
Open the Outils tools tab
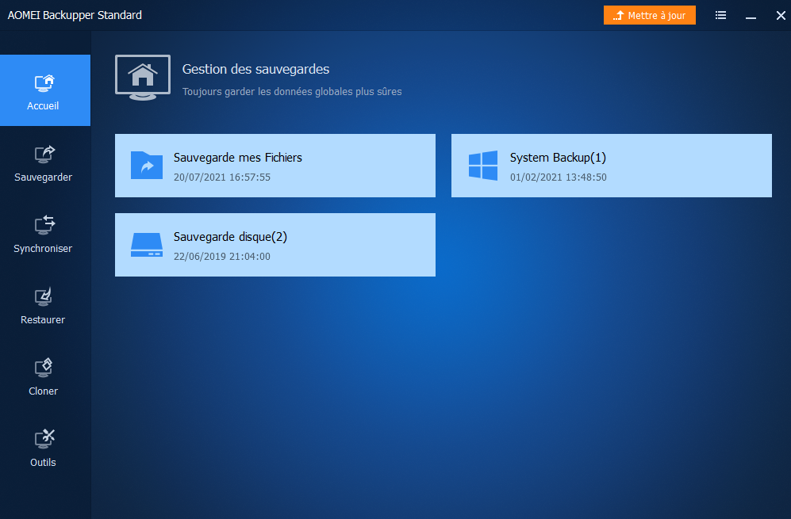click(x=44, y=448)
